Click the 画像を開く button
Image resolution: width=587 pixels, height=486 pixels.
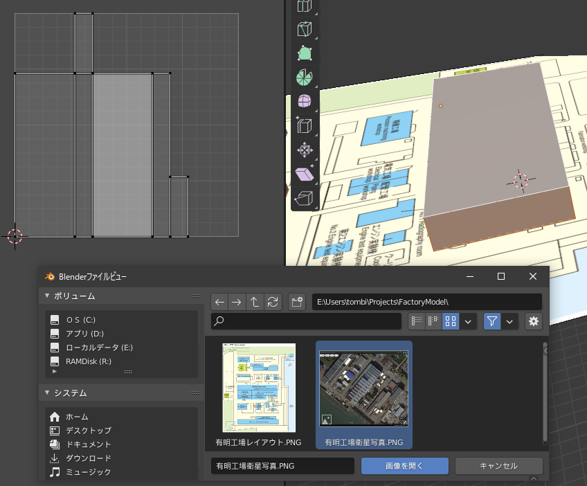(404, 466)
